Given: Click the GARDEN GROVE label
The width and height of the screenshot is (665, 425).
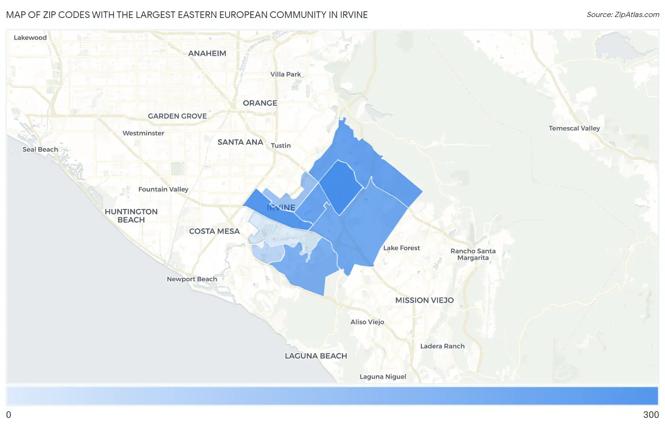Looking at the screenshot, I should [177, 116].
